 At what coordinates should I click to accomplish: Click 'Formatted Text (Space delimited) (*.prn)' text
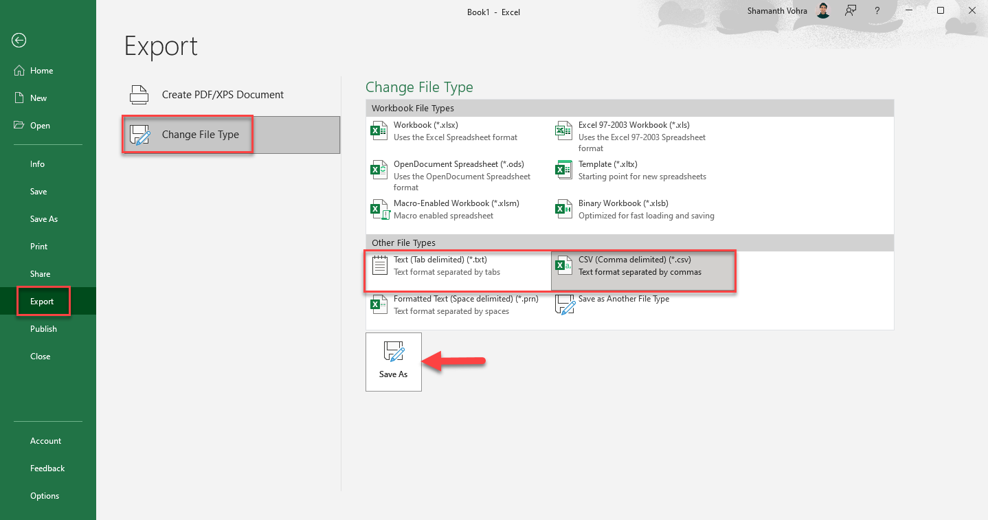466,299
